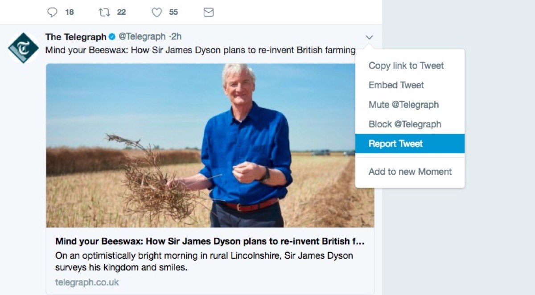
Task: Visit the telegraph.co.uk link
Action: (x=87, y=282)
